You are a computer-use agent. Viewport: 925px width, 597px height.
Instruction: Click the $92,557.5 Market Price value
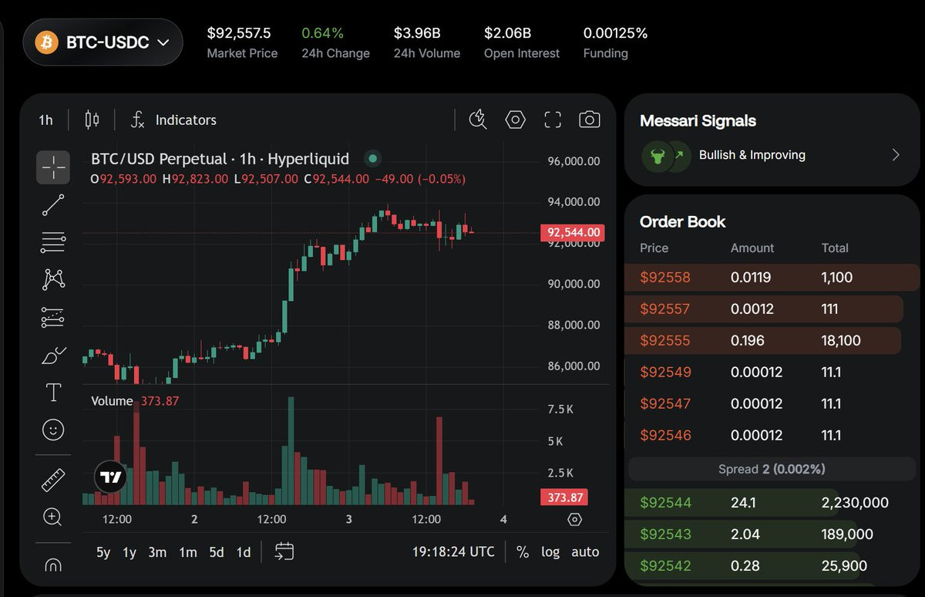point(239,33)
